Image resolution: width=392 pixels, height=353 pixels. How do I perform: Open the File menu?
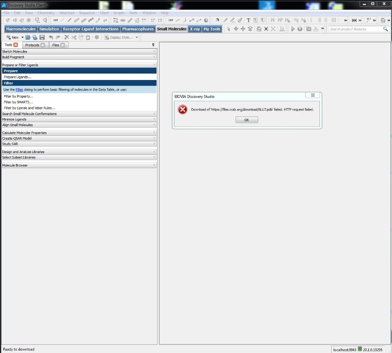click(7, 13)
